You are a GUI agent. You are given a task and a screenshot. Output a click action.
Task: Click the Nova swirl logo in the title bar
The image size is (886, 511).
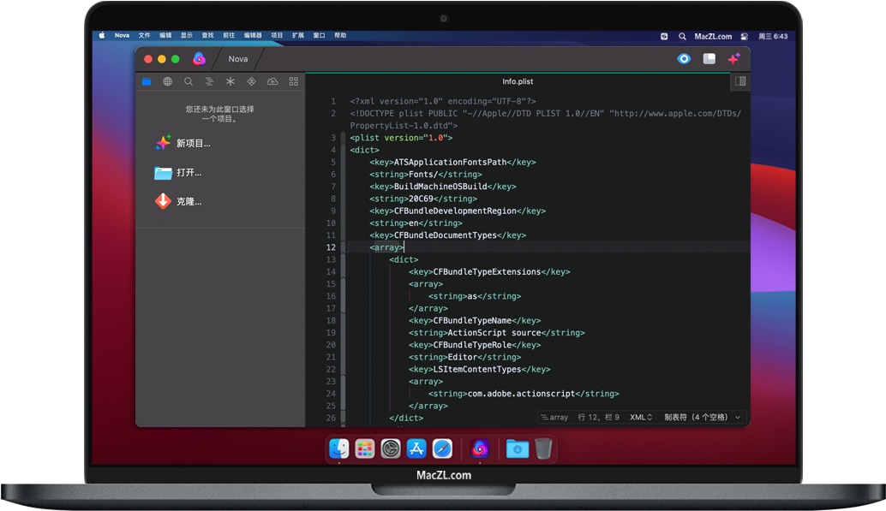point(199,59)
